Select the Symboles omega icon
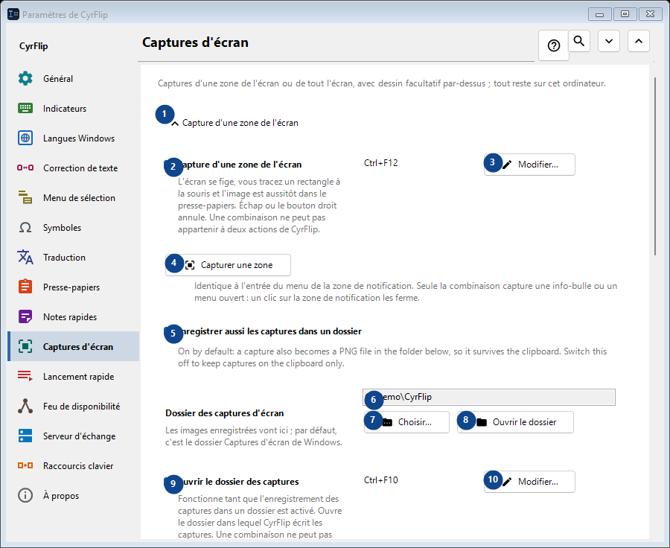Screen dimensions: 670x548 [25, 227]
